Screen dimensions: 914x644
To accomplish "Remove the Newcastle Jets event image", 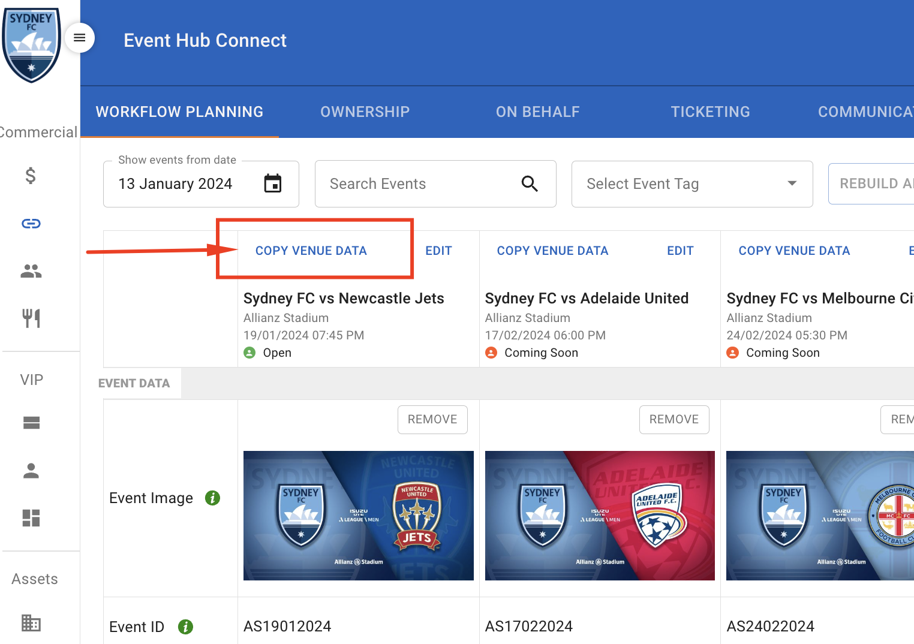I will tap(432, 420).
